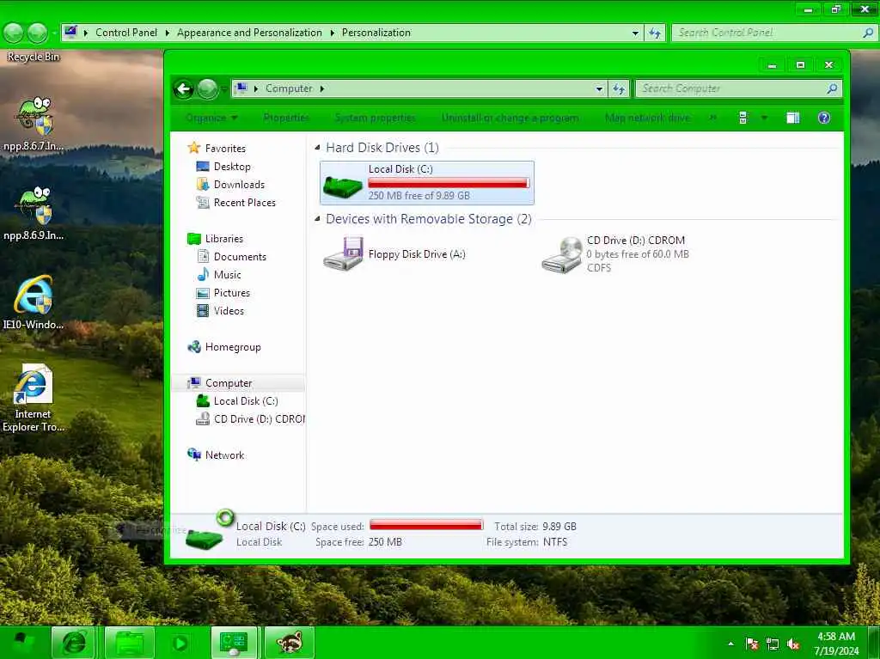
Task: Click the Back arrow in the Computer window
Action: tap(184, 88)
